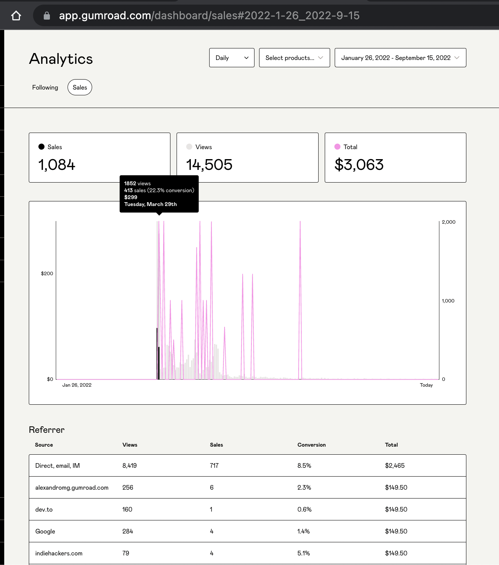
Task: Click the browser address bar URL
Action: [209, 16]
